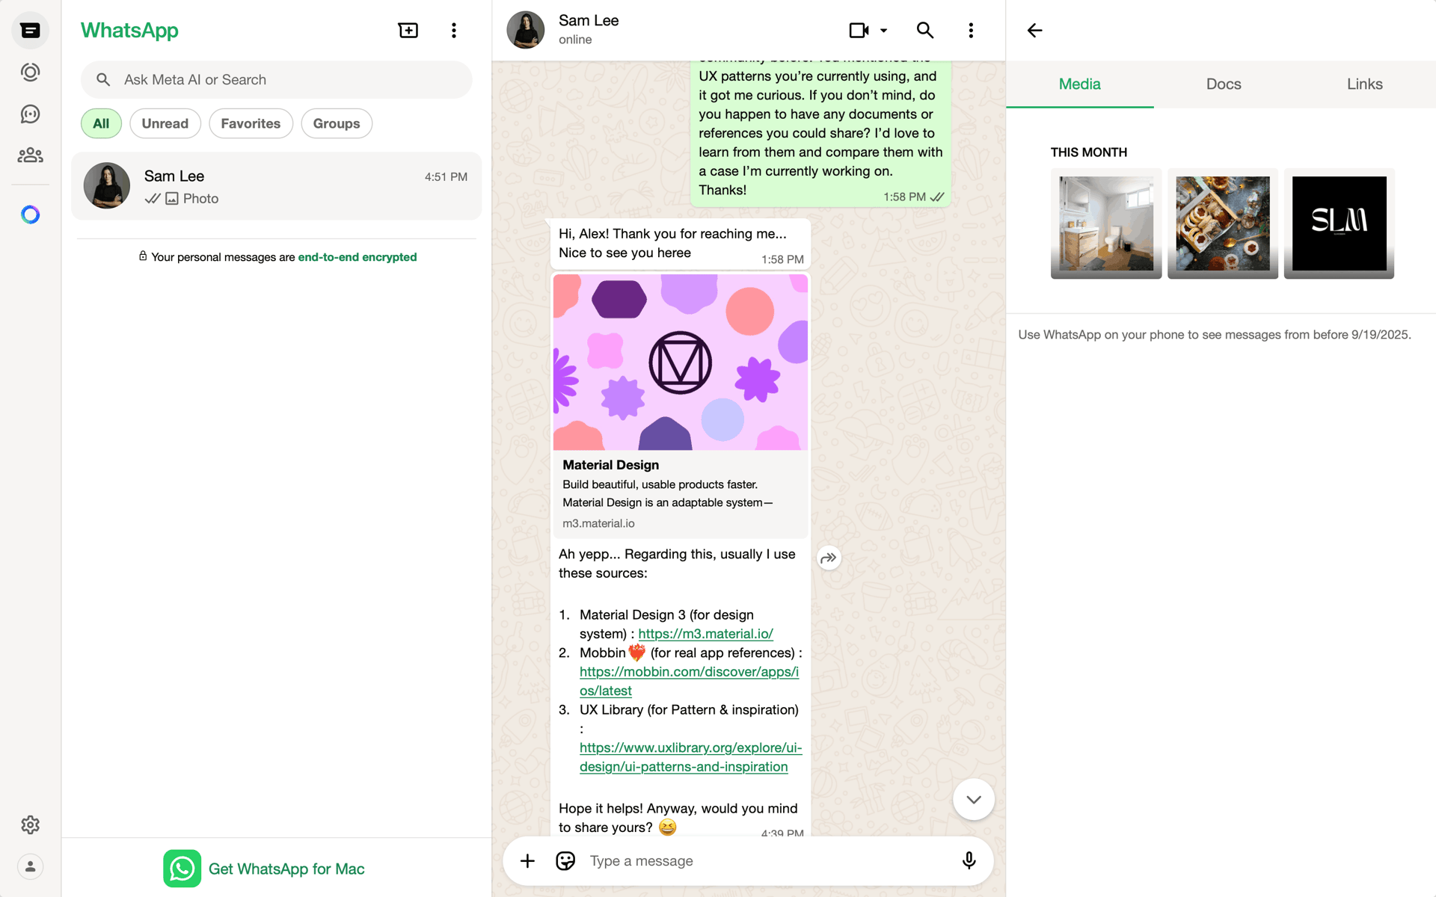Open the attach plus menu in composer
Screen dimensions: 1436x897
tap(527, 861)
